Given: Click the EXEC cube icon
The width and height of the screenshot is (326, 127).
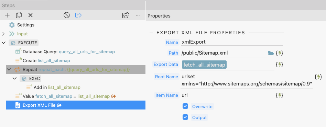Looking at the screenshot, I should click(x=24, y=79).
